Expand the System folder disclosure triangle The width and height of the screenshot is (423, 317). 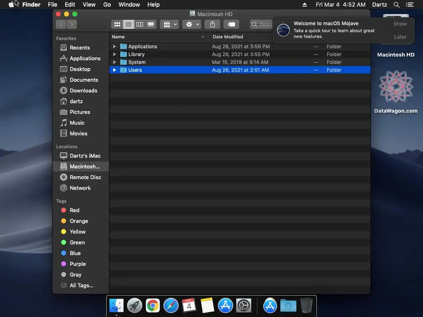point(114,62)
